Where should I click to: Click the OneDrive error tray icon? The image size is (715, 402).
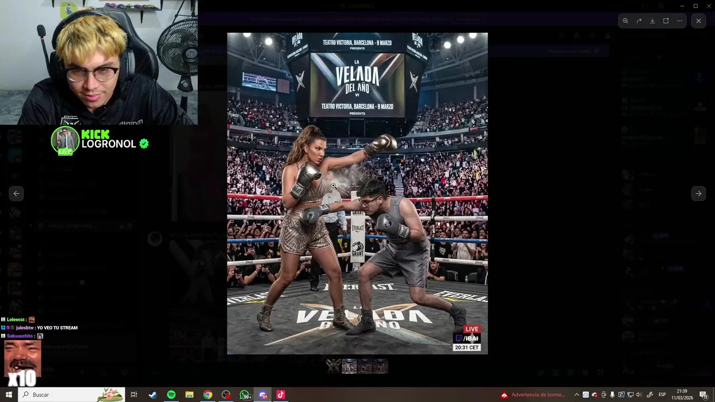(594, 395)
